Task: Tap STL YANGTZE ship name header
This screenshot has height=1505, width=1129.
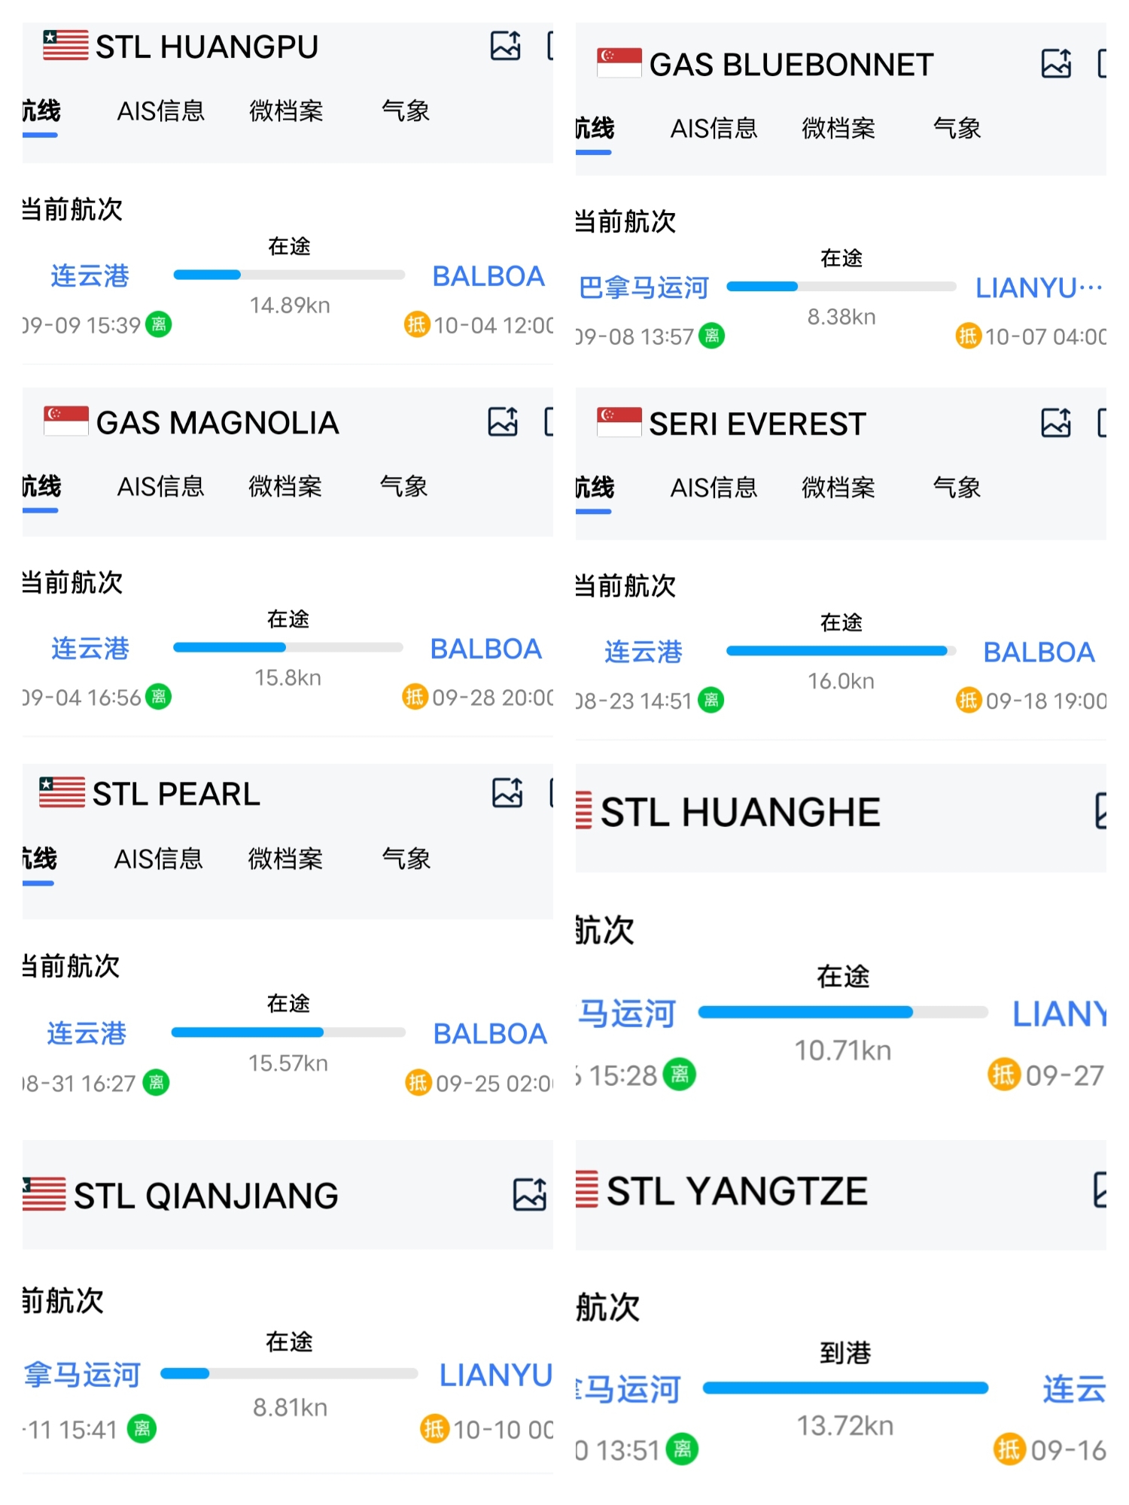Action: pyautogui.click(x=737, y=1191)
